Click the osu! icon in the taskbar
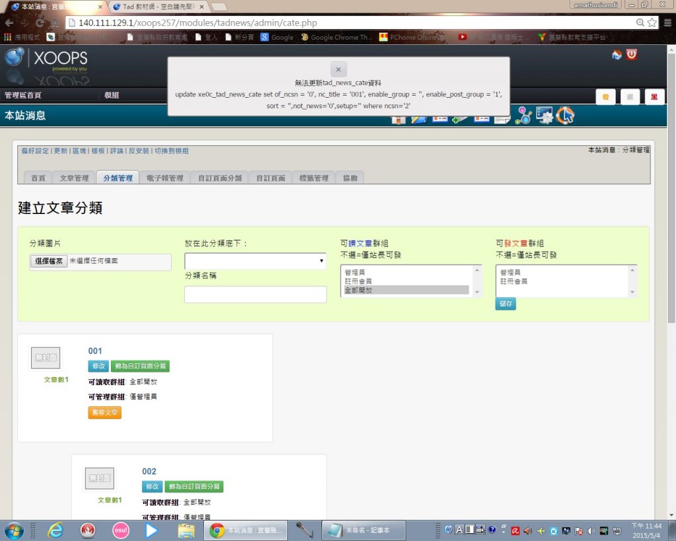Viewport: 676px width, 541px height. pos(121,530)
